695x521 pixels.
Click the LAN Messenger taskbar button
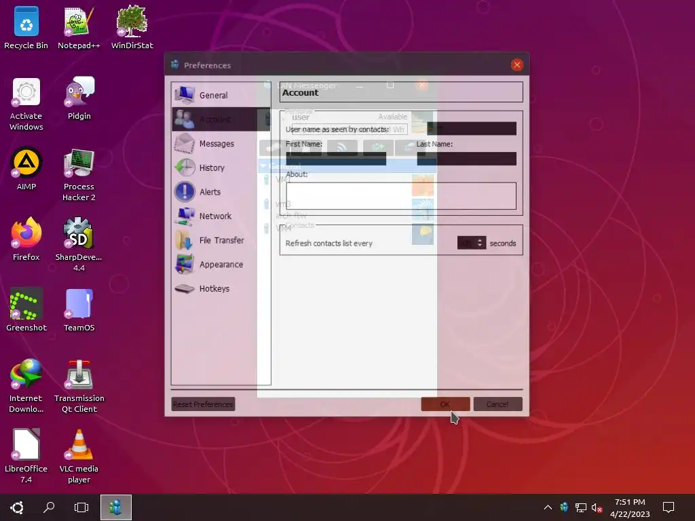click(x=115, y=507)
